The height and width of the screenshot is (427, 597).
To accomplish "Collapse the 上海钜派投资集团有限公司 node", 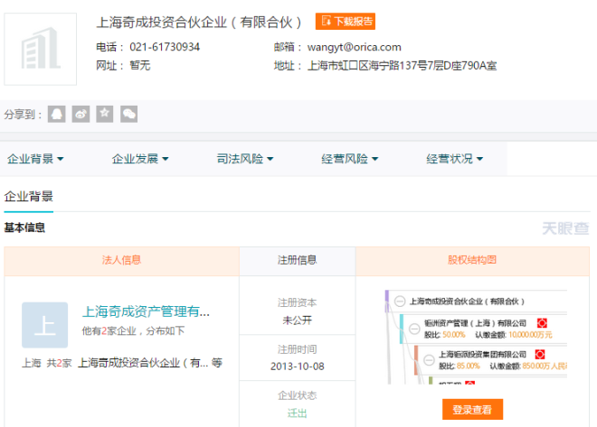I will pyautogui.click(x=429, y=359).
